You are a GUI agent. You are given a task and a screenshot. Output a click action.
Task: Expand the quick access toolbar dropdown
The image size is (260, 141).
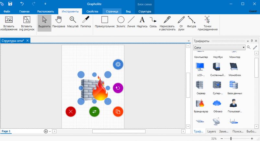[45, 4]
